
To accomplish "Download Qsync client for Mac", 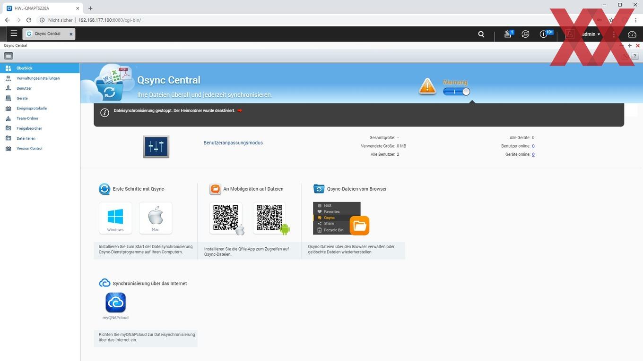I will coord(156,218).
